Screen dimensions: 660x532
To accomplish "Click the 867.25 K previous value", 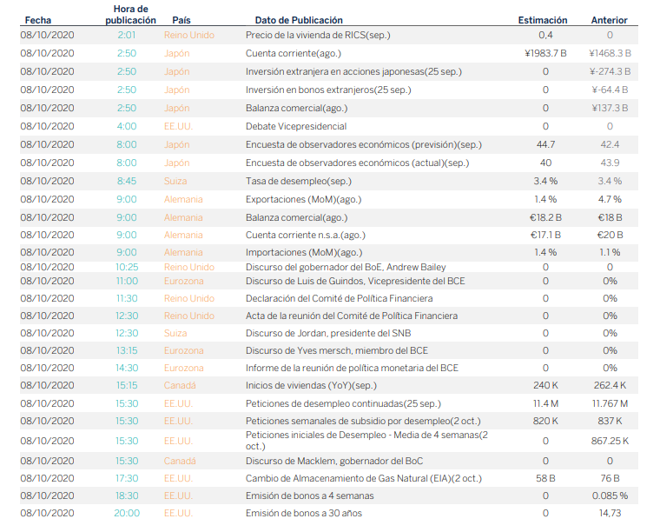I will pyautogui.click(x=610, y=441).
